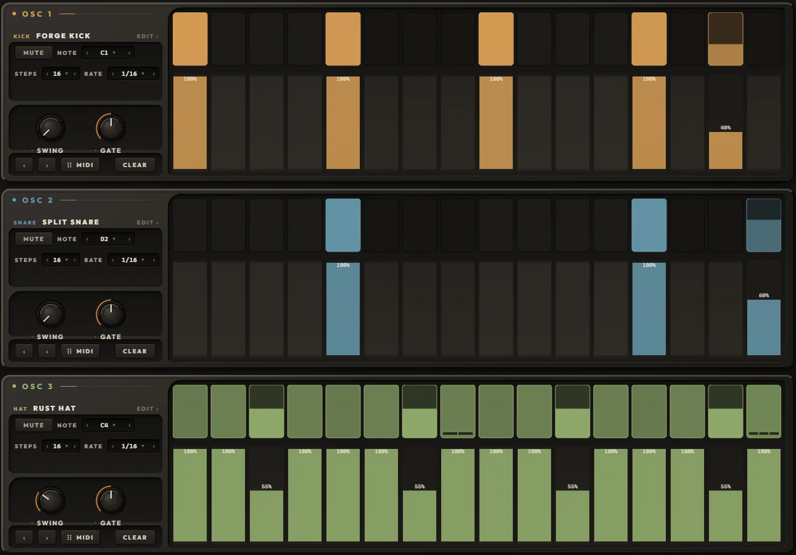
Task: Open Edit for Forge Kick
Action: 147,36
